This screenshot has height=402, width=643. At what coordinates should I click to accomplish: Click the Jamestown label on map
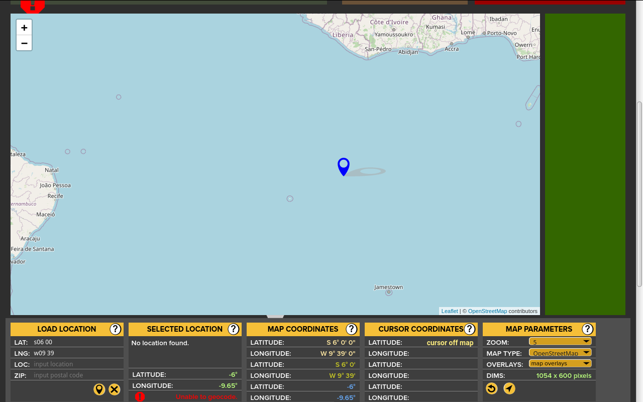click(x=388, y=287)
